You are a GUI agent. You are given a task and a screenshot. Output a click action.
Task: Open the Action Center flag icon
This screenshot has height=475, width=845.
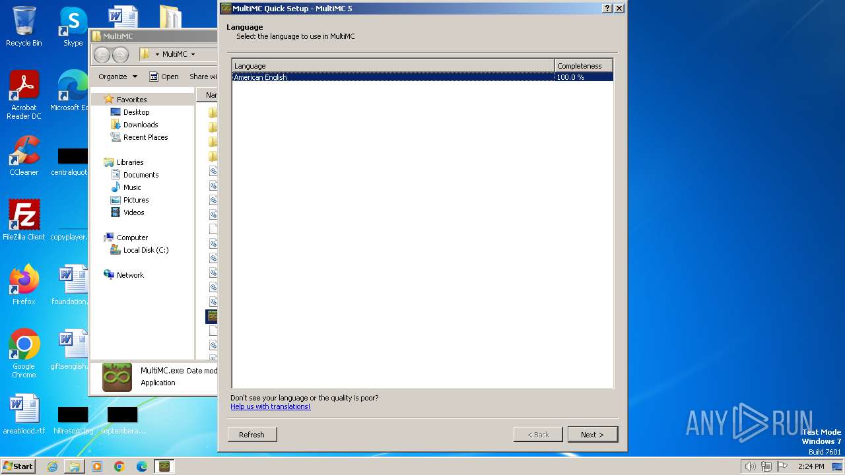[783, 466]
